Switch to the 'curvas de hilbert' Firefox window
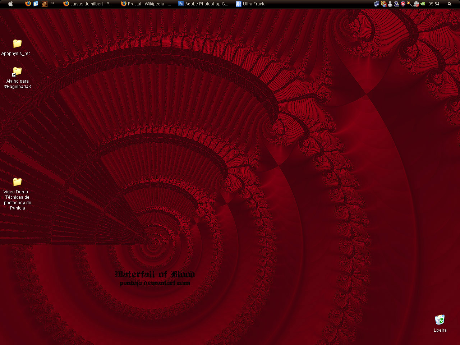The image size is (460, 345). 88,4
